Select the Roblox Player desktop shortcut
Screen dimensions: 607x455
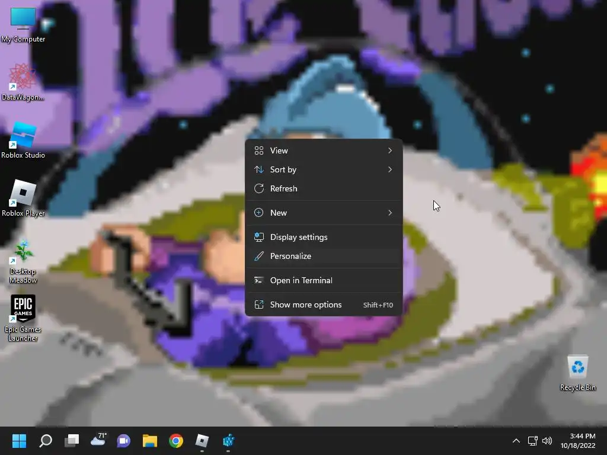tap(23, 198)
